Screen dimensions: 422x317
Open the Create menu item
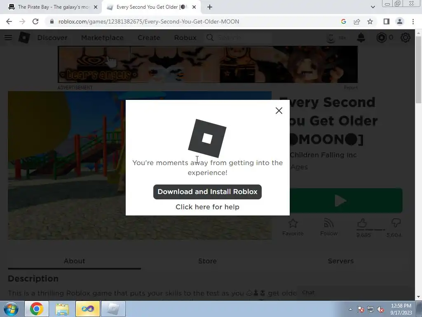[x=149, y=38]
